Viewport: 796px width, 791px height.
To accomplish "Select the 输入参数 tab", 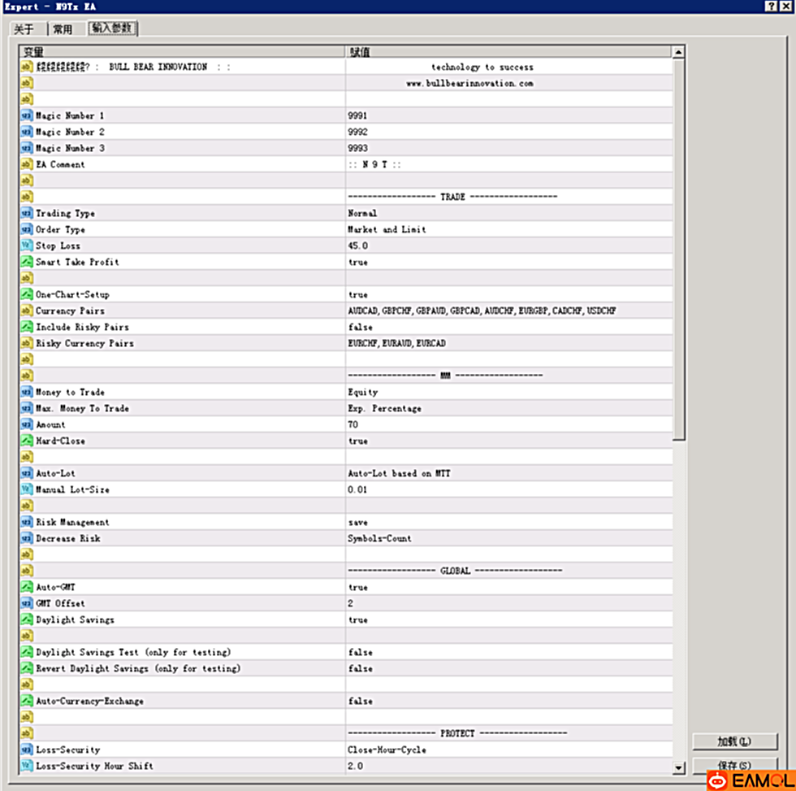I will tap(112, 28).
